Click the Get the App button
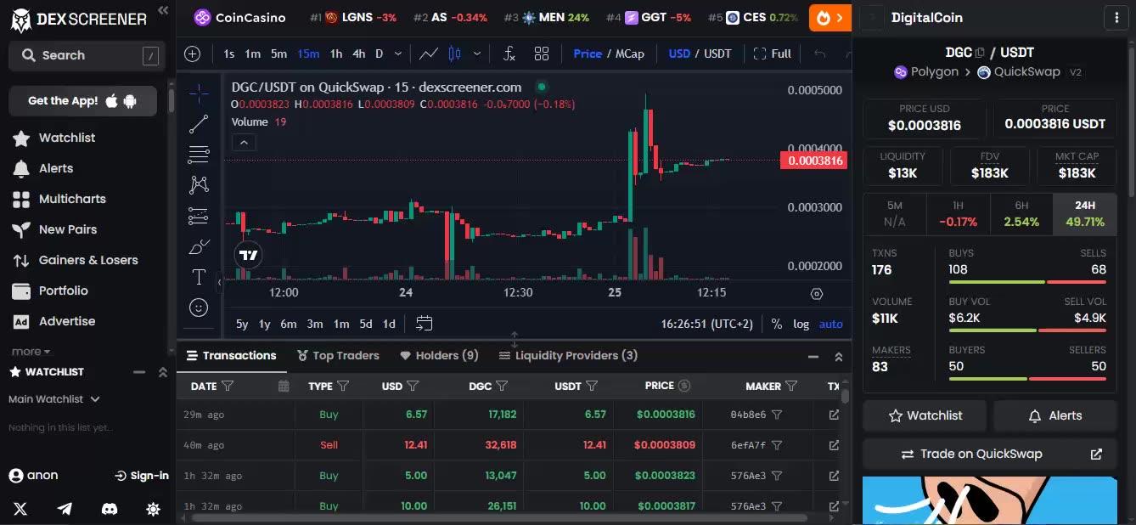Image resolution: width=1136 pixels, height=525 pixels. click(82, 100)
